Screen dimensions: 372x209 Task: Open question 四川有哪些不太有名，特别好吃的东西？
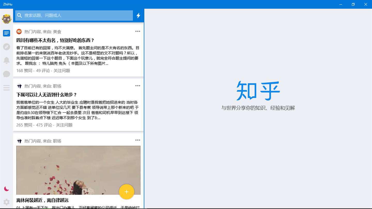pyautogui.click(x=55, y=40)
